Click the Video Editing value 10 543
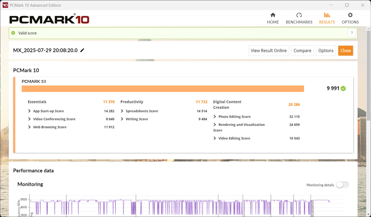371x217 pixels. (294, 138)
